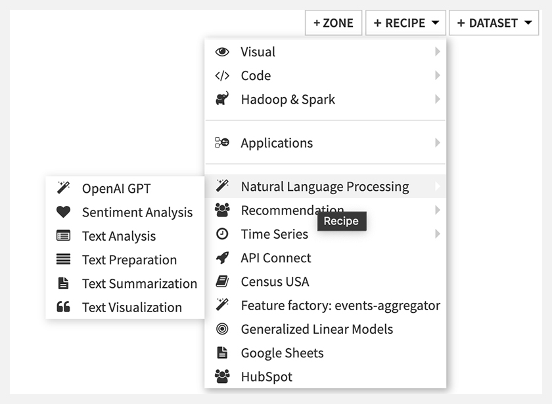This screenshot has width=552, height=404.
Task: Click the eye icon next to Visual
Action: [222, 52]
